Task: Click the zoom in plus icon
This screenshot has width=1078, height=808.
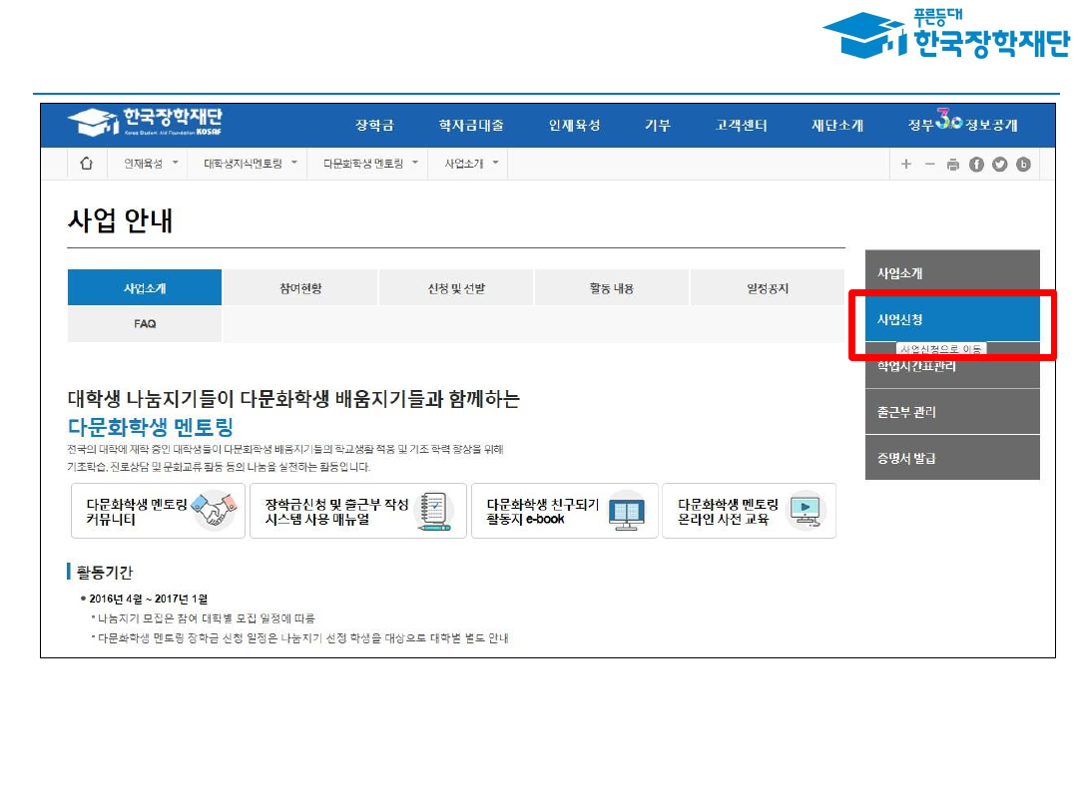Action: coord(906,165)
